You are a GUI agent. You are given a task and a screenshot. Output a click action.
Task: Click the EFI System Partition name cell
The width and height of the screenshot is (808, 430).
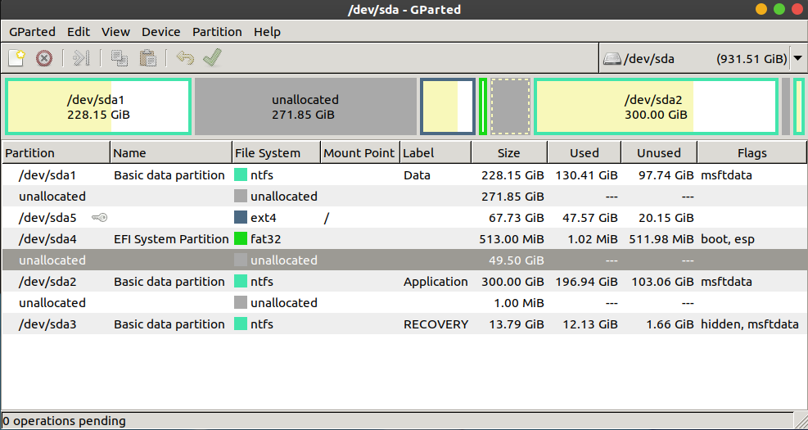pyautogui.click(x=171, y=239)
